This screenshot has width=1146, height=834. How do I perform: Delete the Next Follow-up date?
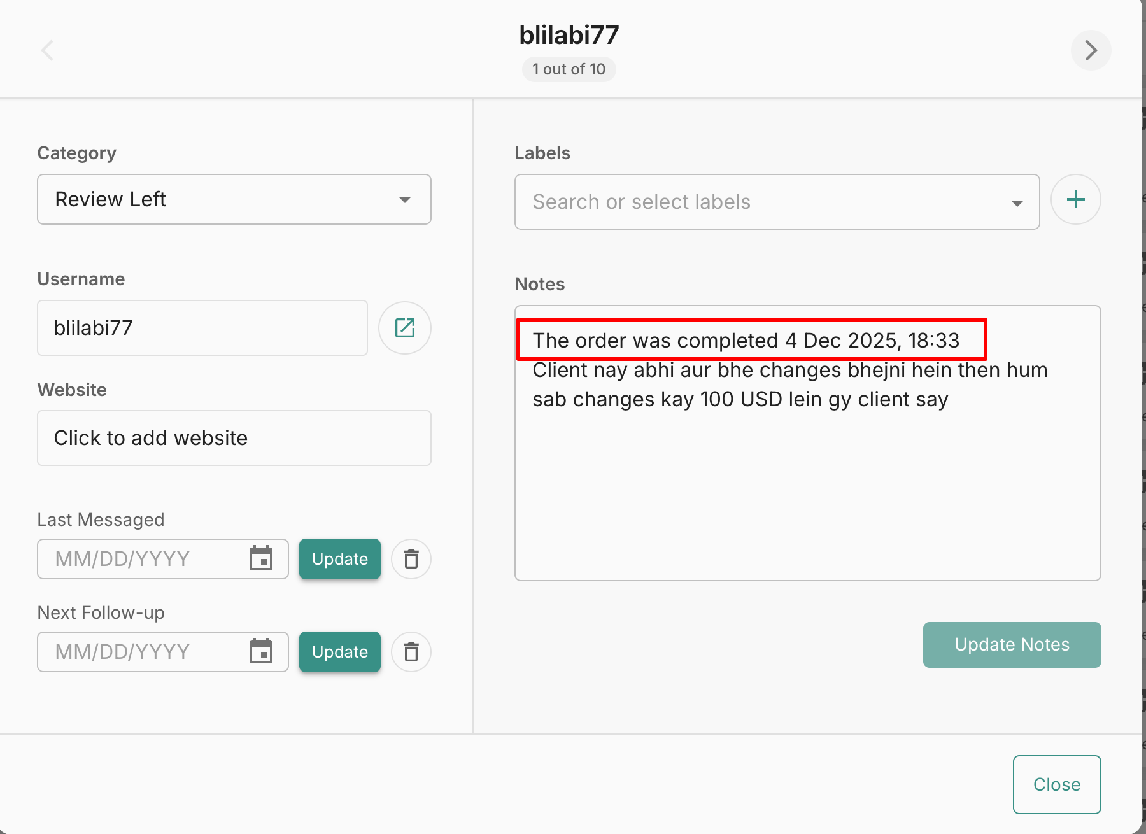coord(411,652)
